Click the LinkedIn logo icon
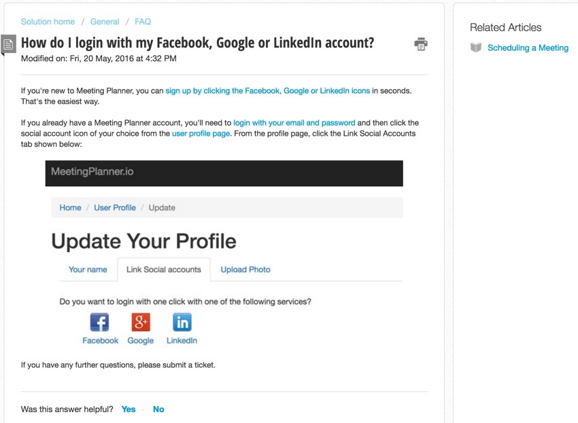 point(182,323)
